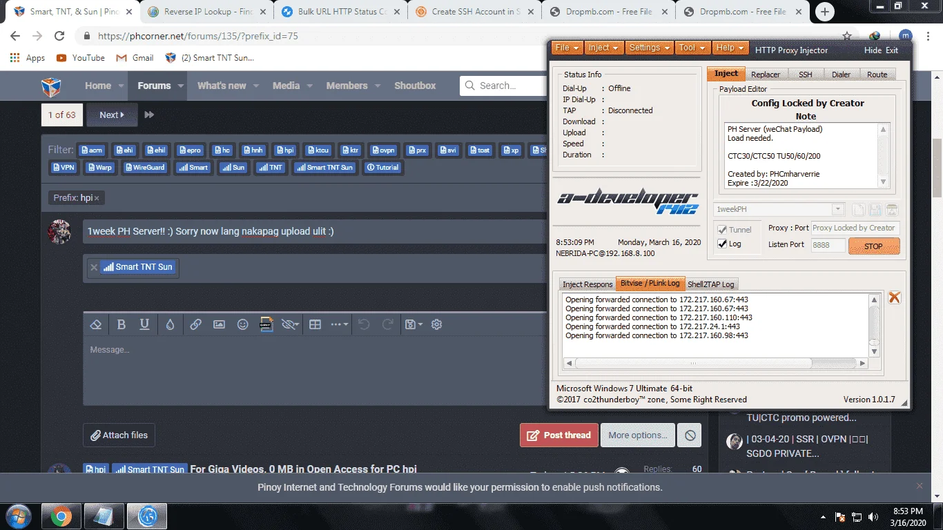Open the Inject Respons log tab
This screenshot has width=943, height=530.
click(587, 284)
